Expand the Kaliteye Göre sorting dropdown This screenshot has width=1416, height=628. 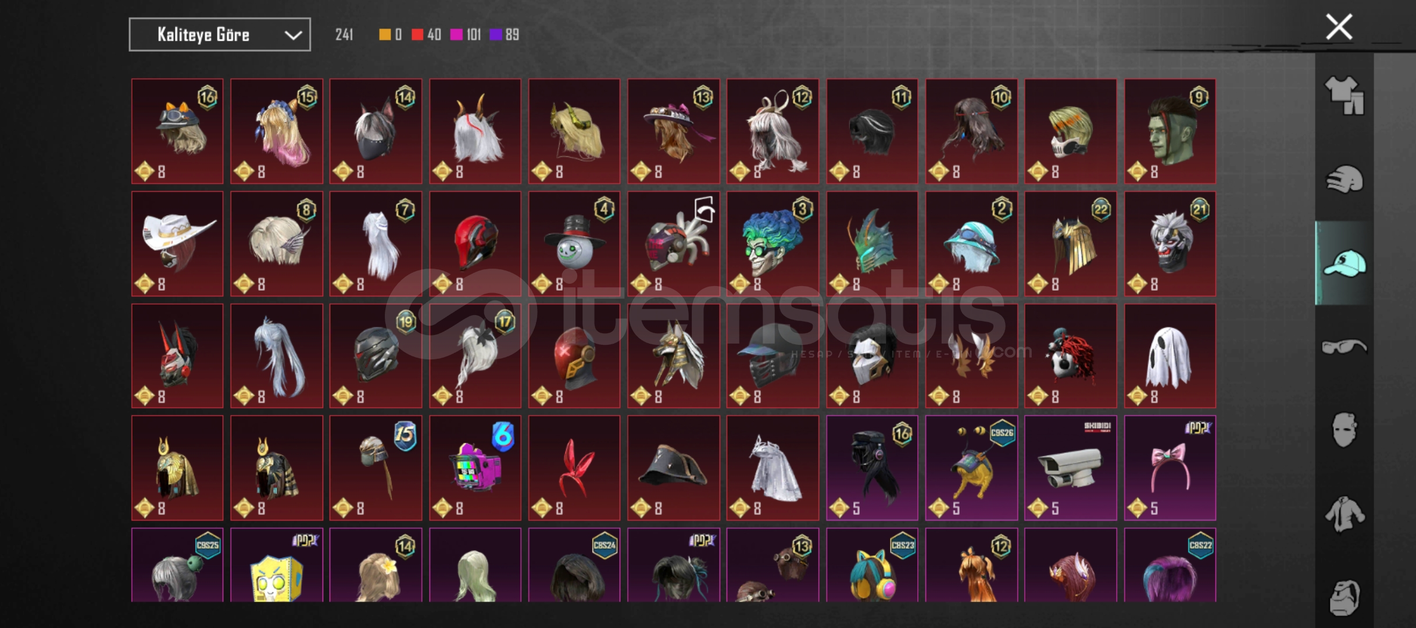(220, 35)
